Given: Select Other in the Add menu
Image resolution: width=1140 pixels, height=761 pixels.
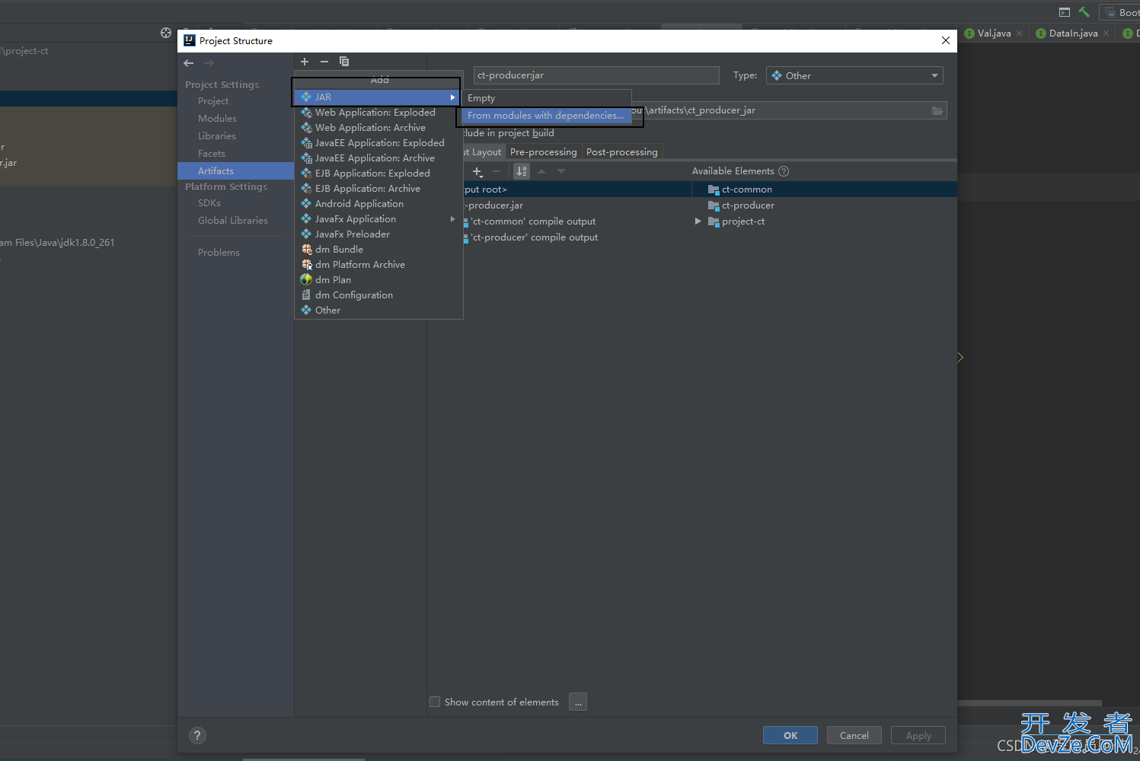Looking at the screenshot, I should coord(378,310).
